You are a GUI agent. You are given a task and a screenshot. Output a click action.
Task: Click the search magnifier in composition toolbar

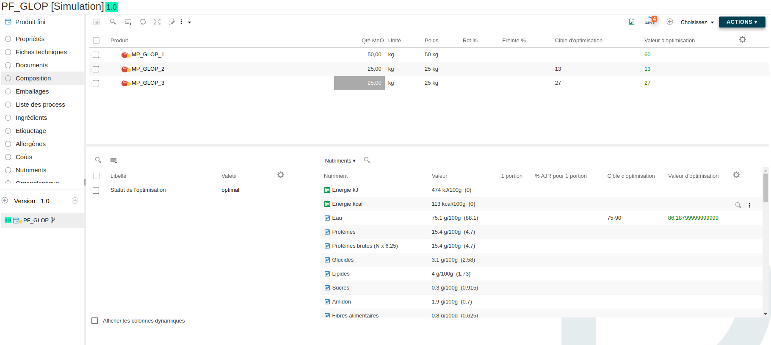[x=113, y=22]
